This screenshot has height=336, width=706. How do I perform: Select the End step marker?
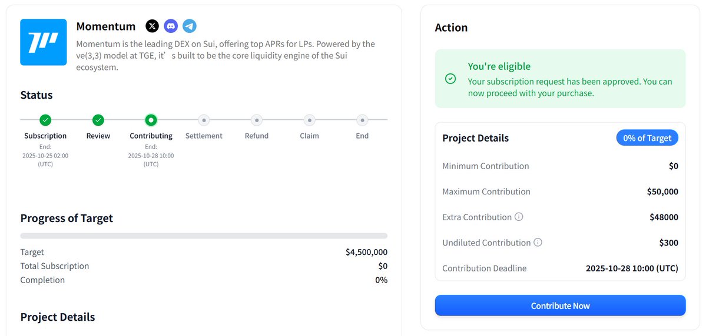362,120
